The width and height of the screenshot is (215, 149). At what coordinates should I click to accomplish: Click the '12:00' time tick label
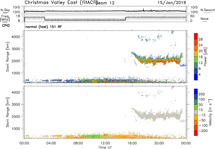tap(105, 143)
